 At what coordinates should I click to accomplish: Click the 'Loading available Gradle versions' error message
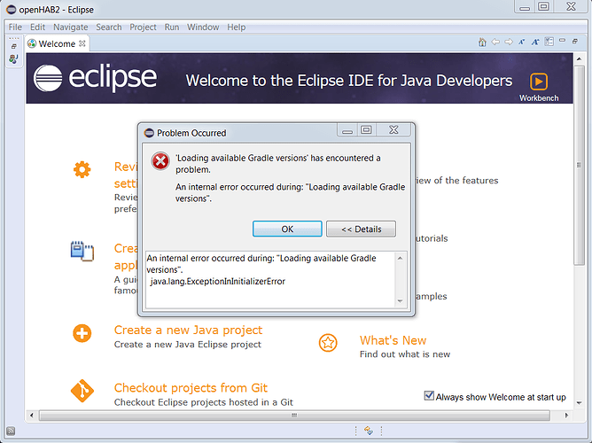(278, 164)
